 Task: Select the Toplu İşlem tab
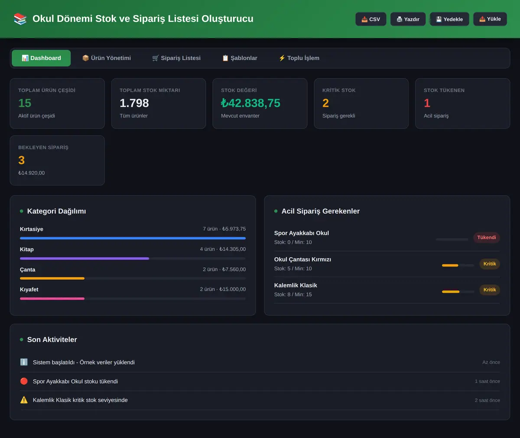coord(299,58)
